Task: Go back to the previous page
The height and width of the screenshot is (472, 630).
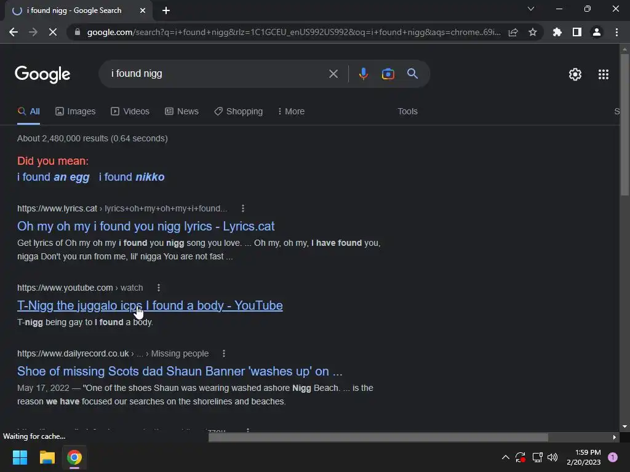Action: pos(14,32)
